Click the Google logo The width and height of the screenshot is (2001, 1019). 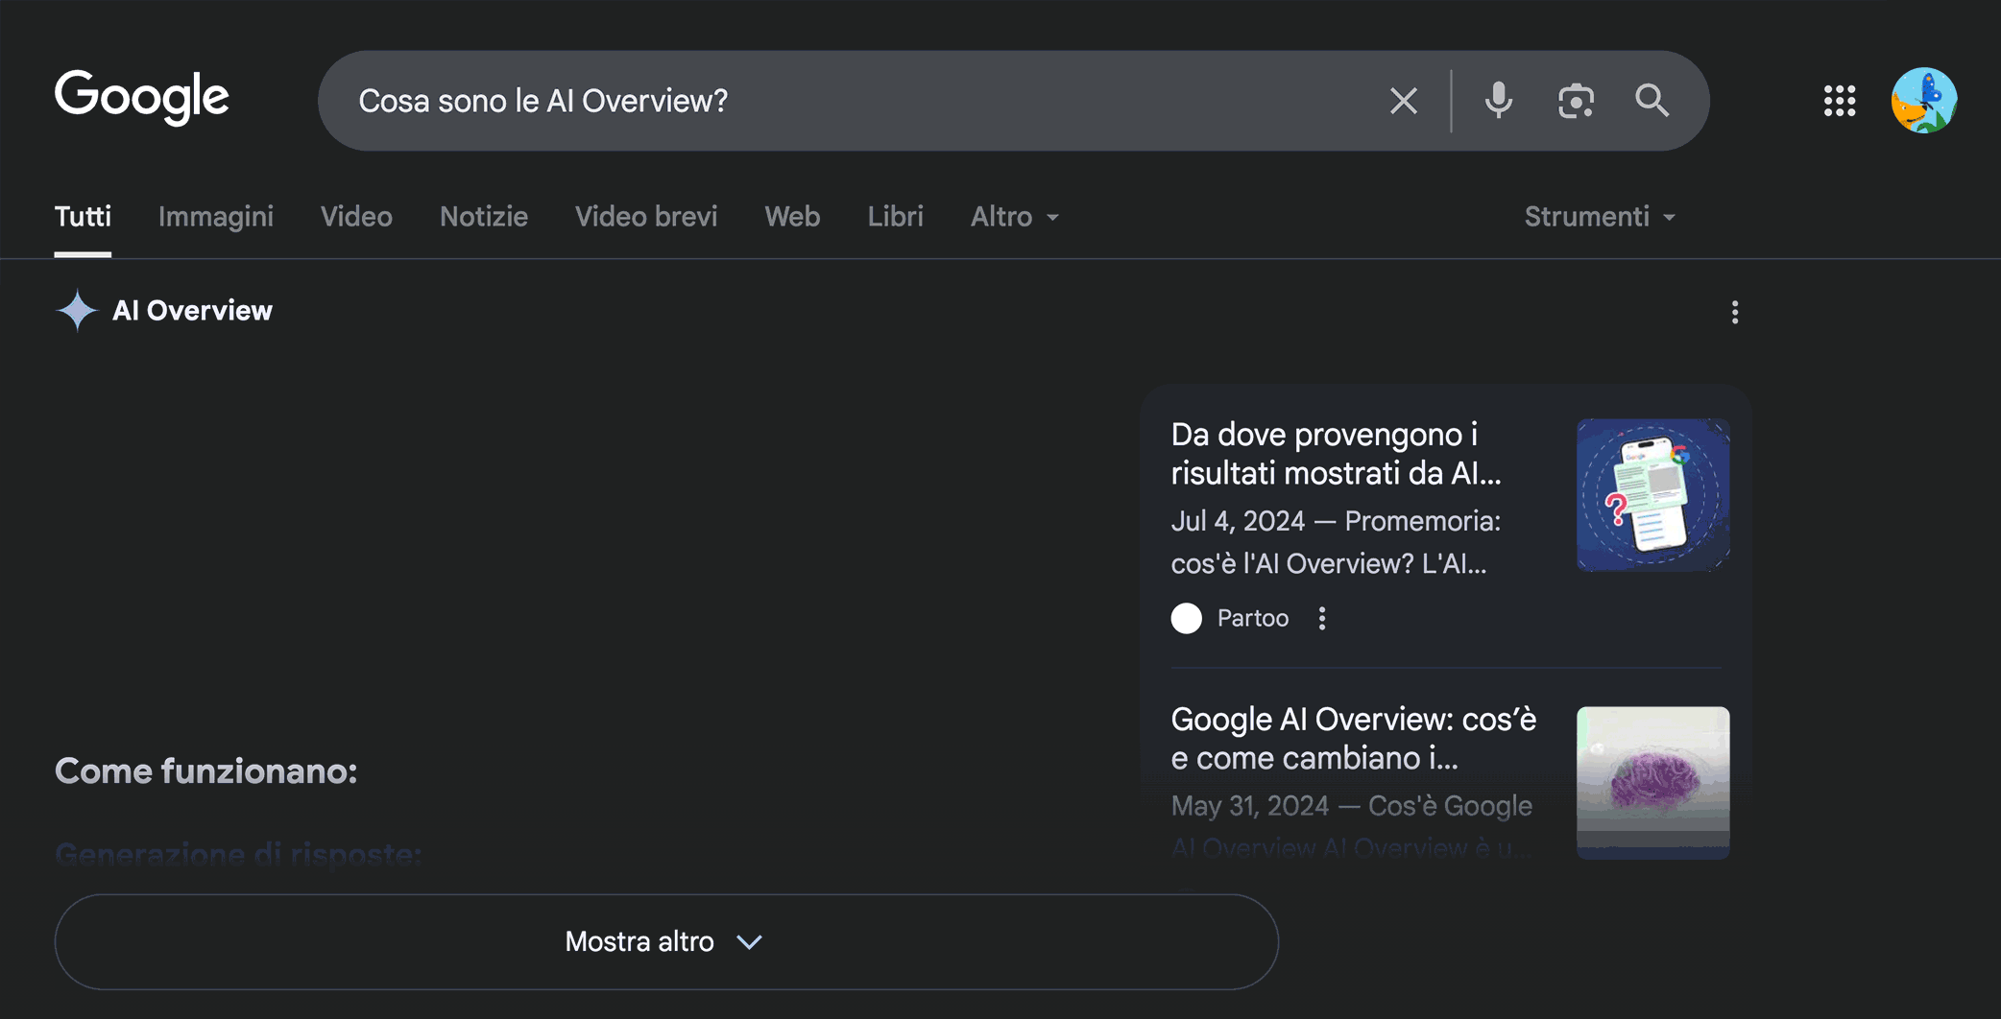pos(141,97)
